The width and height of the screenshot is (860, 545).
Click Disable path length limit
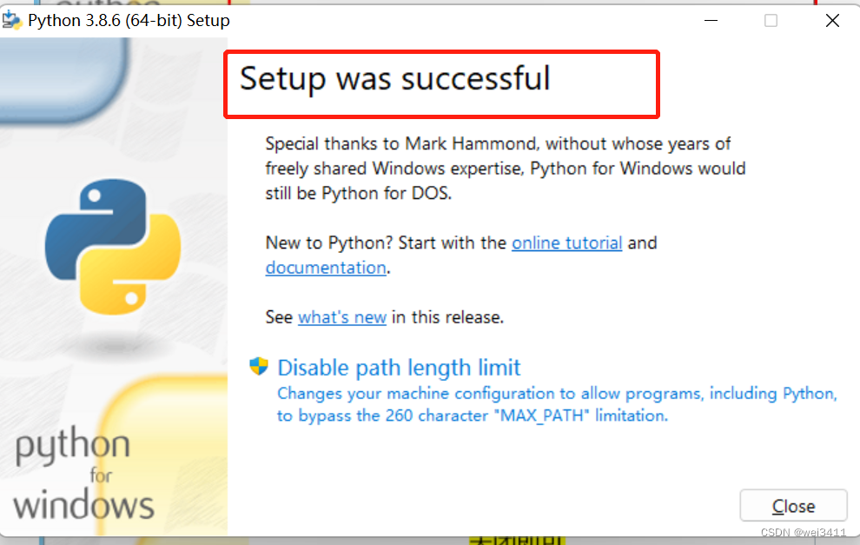pyautogui.click(x=399, y=368)
